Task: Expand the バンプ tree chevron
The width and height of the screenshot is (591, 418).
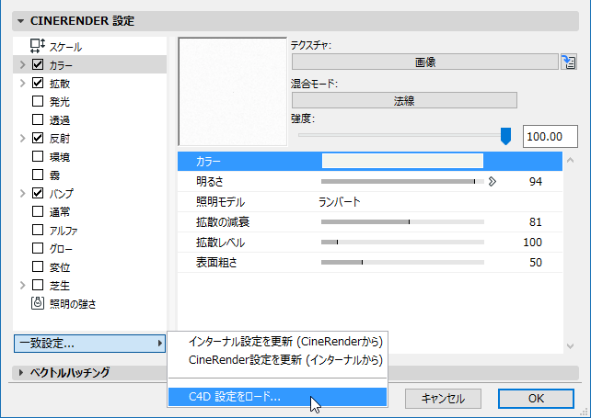Action: [x=23, y=194]
